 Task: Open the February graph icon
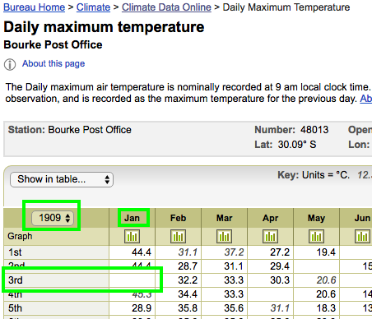click(178, 237)
